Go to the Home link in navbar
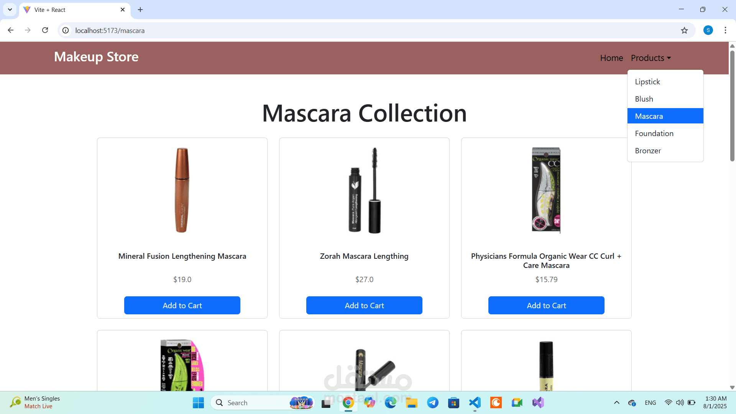Viewport: 736px width, 414px height. 611,58
